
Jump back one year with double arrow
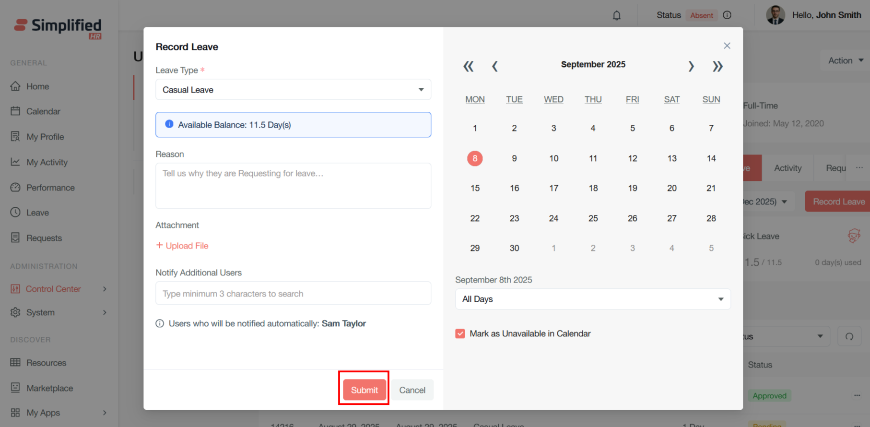pyautogui.click(x=468, y=66)
